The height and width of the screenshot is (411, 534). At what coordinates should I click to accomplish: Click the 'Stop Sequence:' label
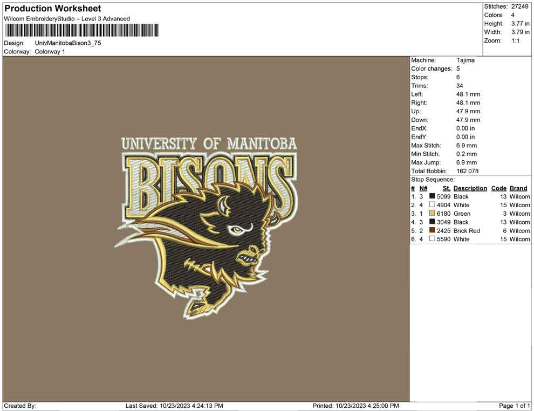433,180
